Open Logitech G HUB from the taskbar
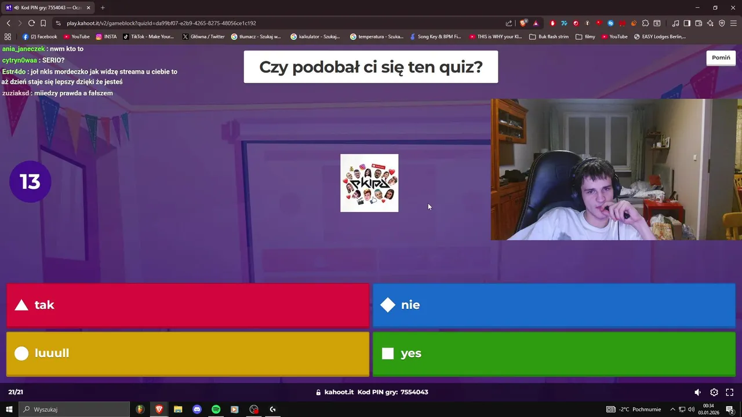This screenshot has height=417, width=742. click(x=272, y=409)
